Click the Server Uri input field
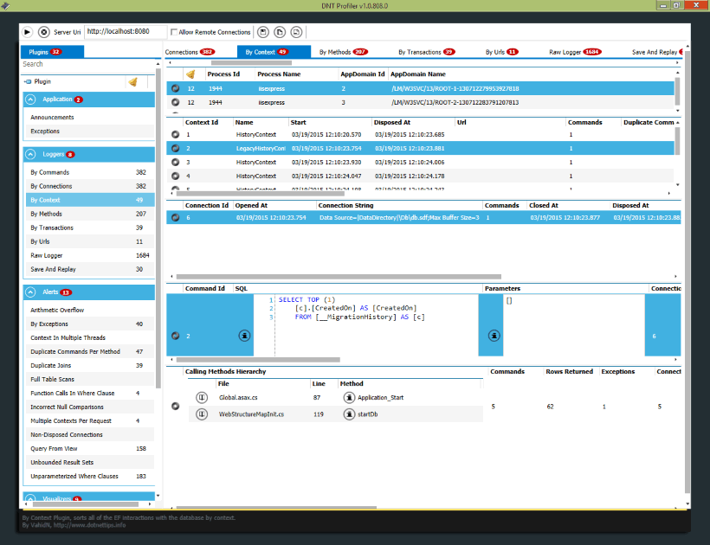 click(125, 32)
